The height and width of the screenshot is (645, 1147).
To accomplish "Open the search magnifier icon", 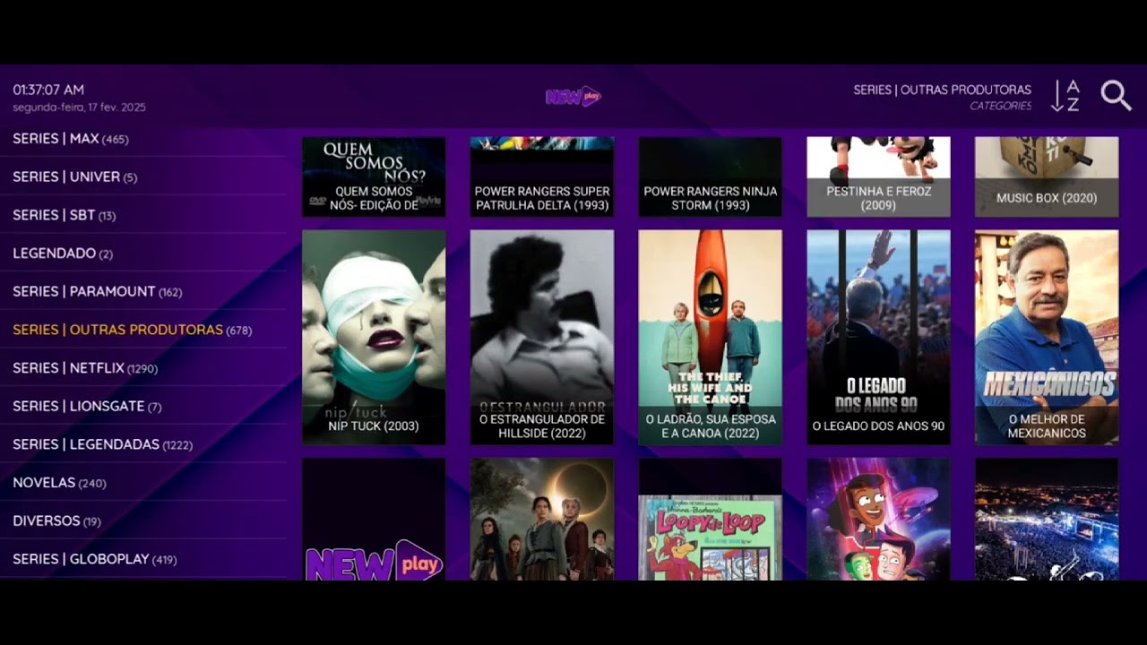I will pyautogui.click(x=1117, y=96).
